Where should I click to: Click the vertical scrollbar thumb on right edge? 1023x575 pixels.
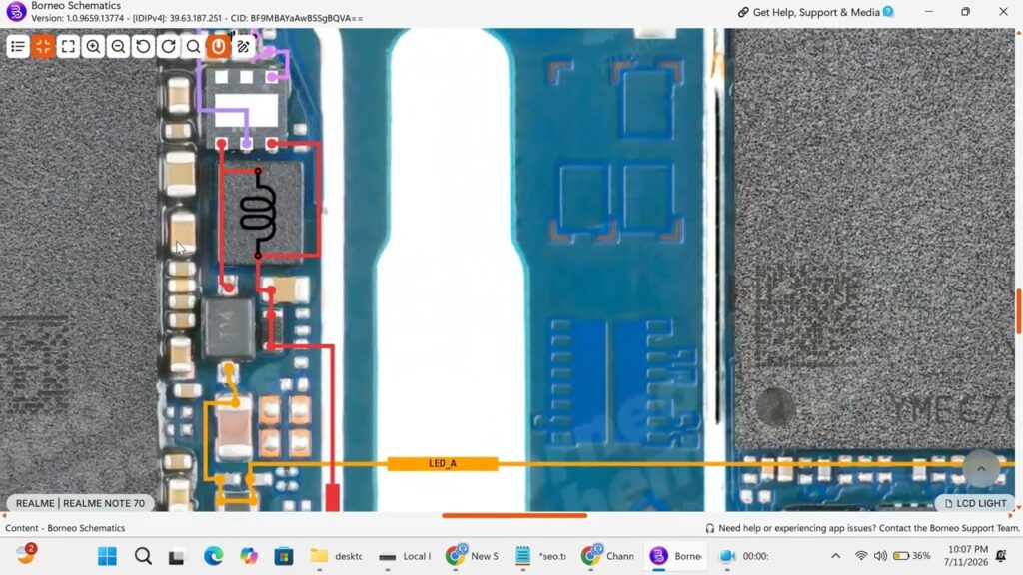(x=1018, y=311)
